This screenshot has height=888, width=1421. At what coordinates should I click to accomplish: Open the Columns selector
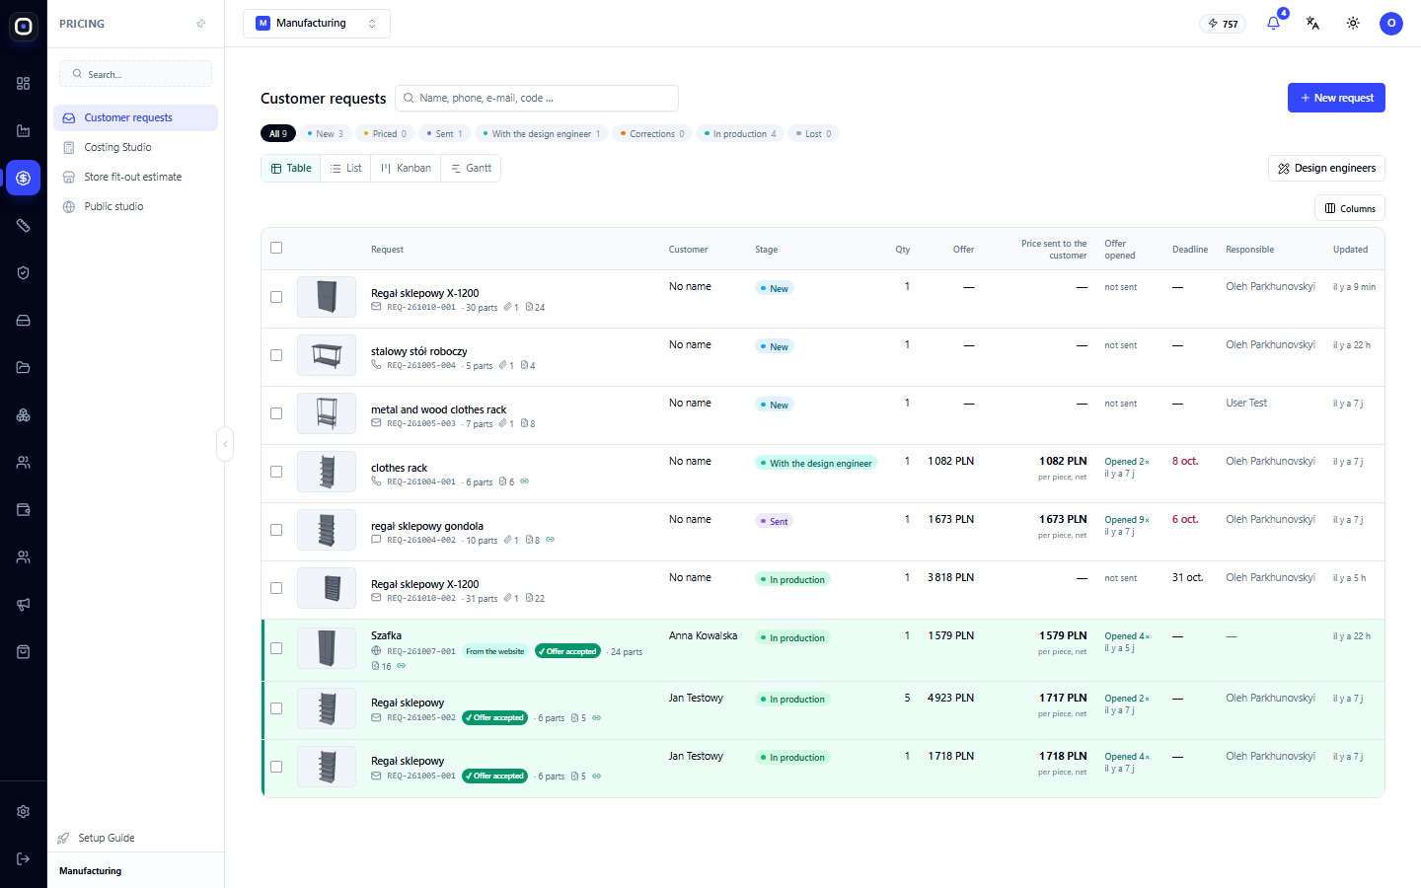coord(1350,208)
